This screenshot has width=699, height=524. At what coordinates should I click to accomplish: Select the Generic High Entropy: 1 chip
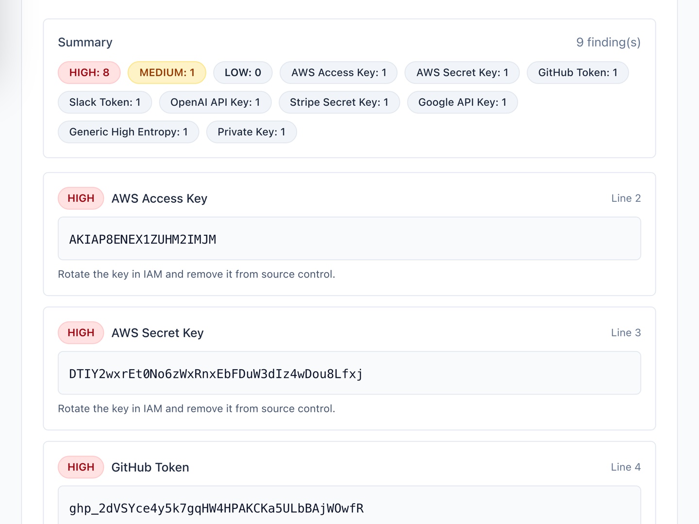pyautogui.click(x=129, y=132)
